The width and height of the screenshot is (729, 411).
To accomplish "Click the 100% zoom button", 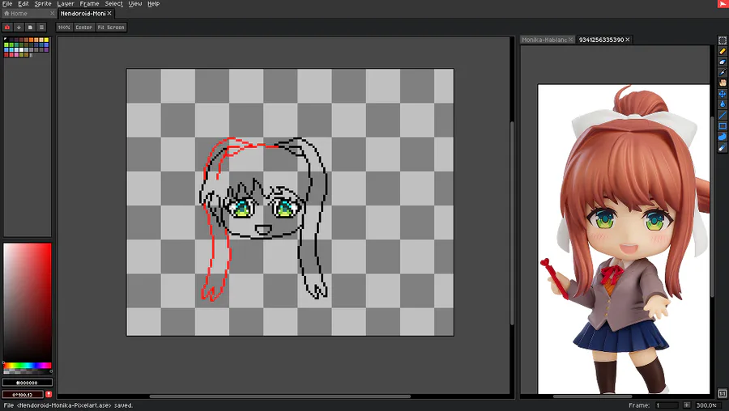I will coord(64,28).
